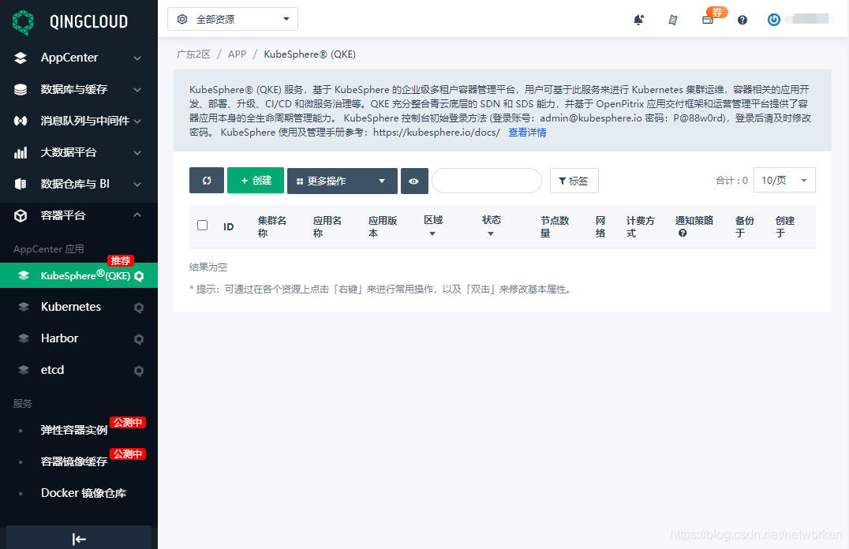849x549 pixels.
Task: Click the green 创建 button
Action: [x=255, y=180]
